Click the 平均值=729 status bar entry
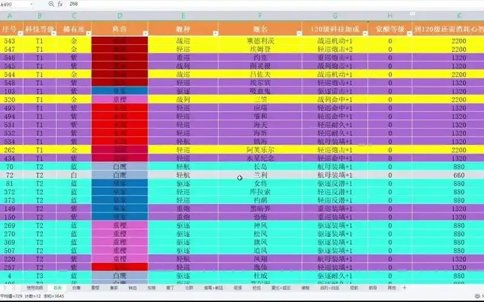 [x=11, y=296]
